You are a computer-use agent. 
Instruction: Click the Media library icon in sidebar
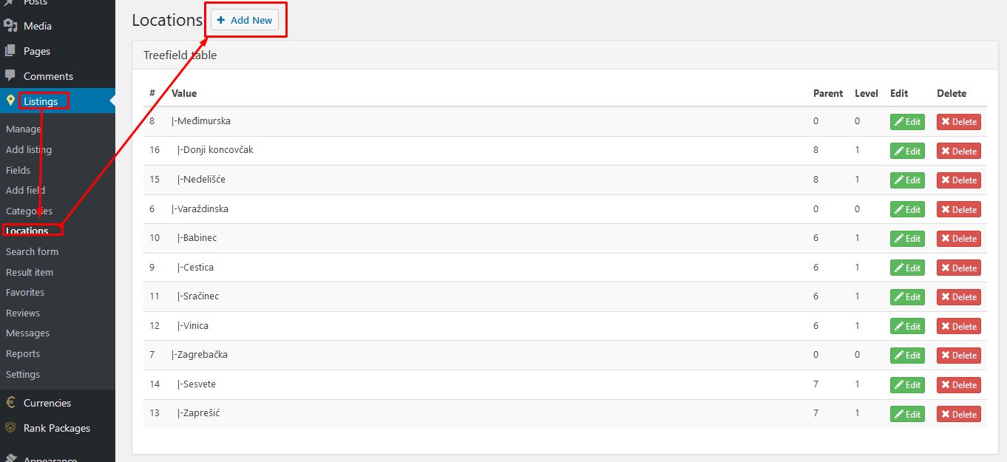(x=10, y=26)
